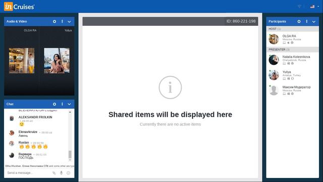Screen dimensions: 323x182
Task: Select Yuliya video thumbnail
Action: (x=57, y=61)
